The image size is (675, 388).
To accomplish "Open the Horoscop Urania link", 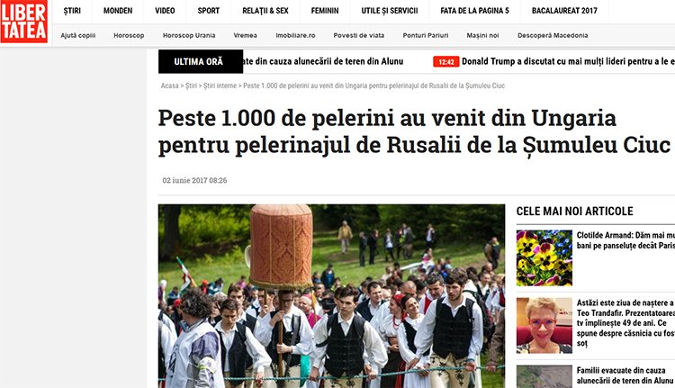I will pos(189,35).
